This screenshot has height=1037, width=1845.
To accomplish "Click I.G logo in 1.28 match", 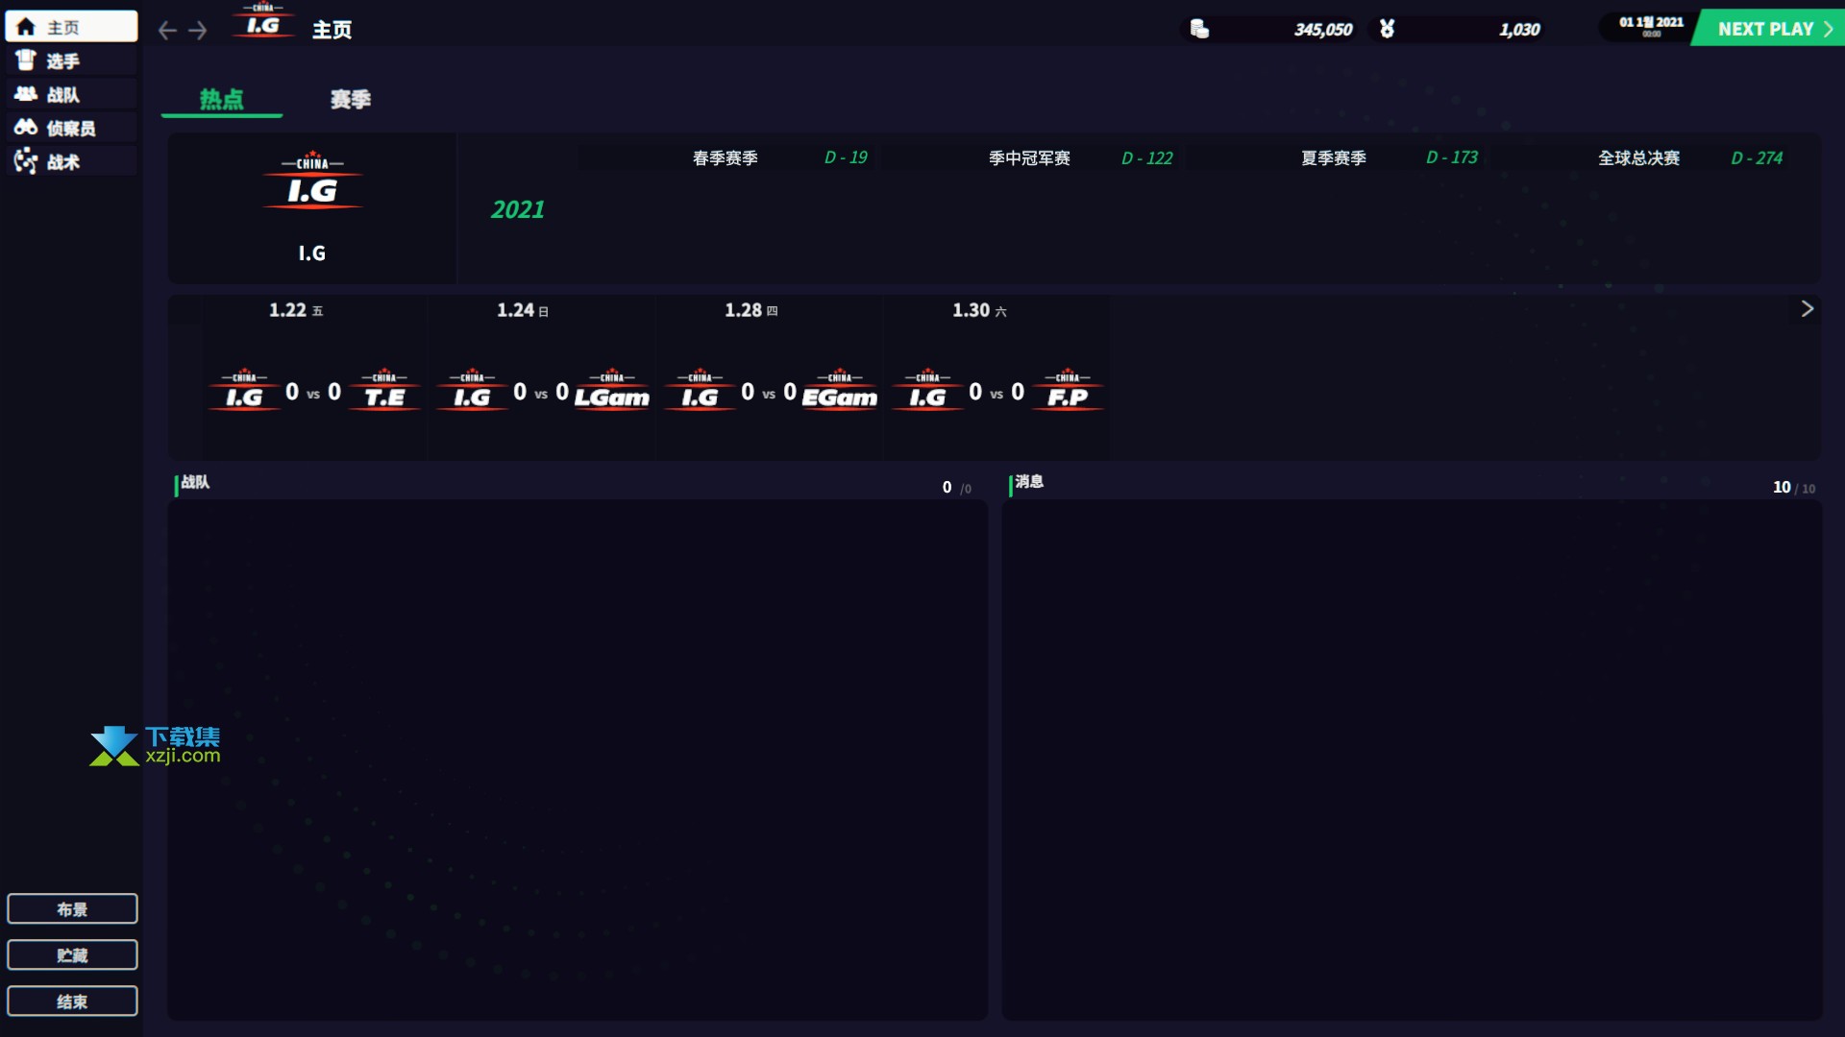I will point(700,390).
